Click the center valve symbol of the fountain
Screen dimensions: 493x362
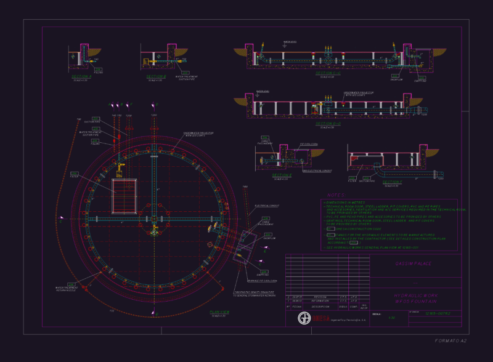154,233
